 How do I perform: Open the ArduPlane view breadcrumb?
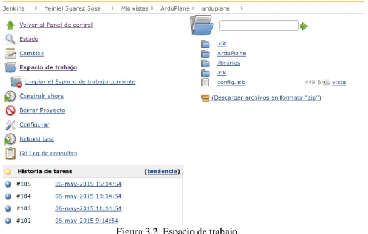pyautogui.click(x=175, y=8)
